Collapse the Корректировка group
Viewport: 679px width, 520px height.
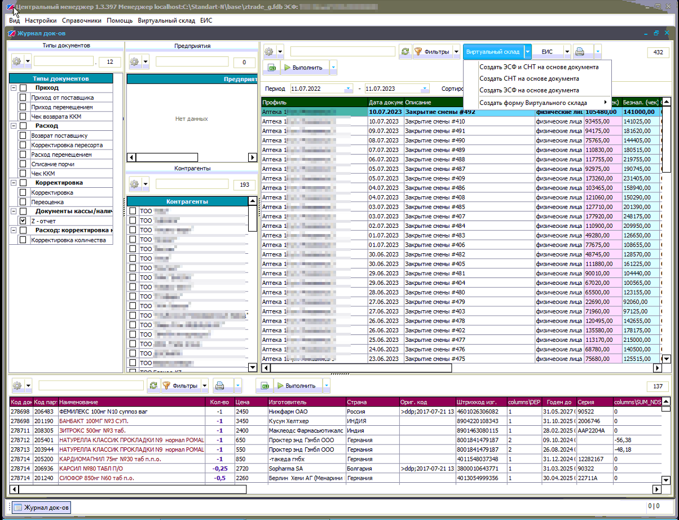pos(14,183)
